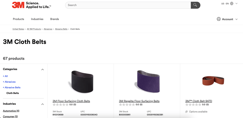Collapse the Industries filter section
This screenshot has height=118, width=243.
coord(43,104)
